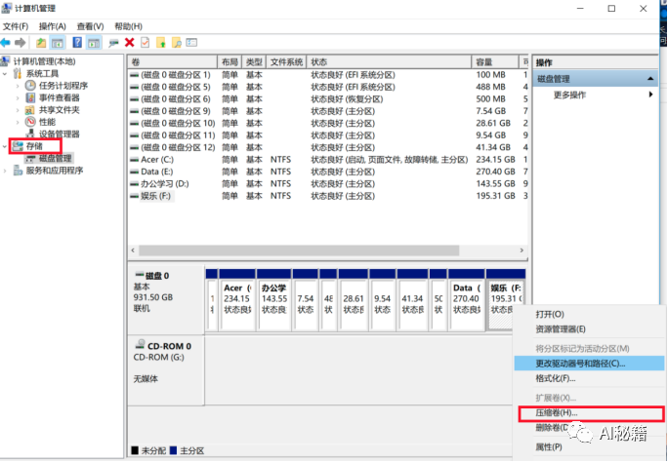
Task: Click the blue Back arrow in toolbar
Action: [5, 43]
